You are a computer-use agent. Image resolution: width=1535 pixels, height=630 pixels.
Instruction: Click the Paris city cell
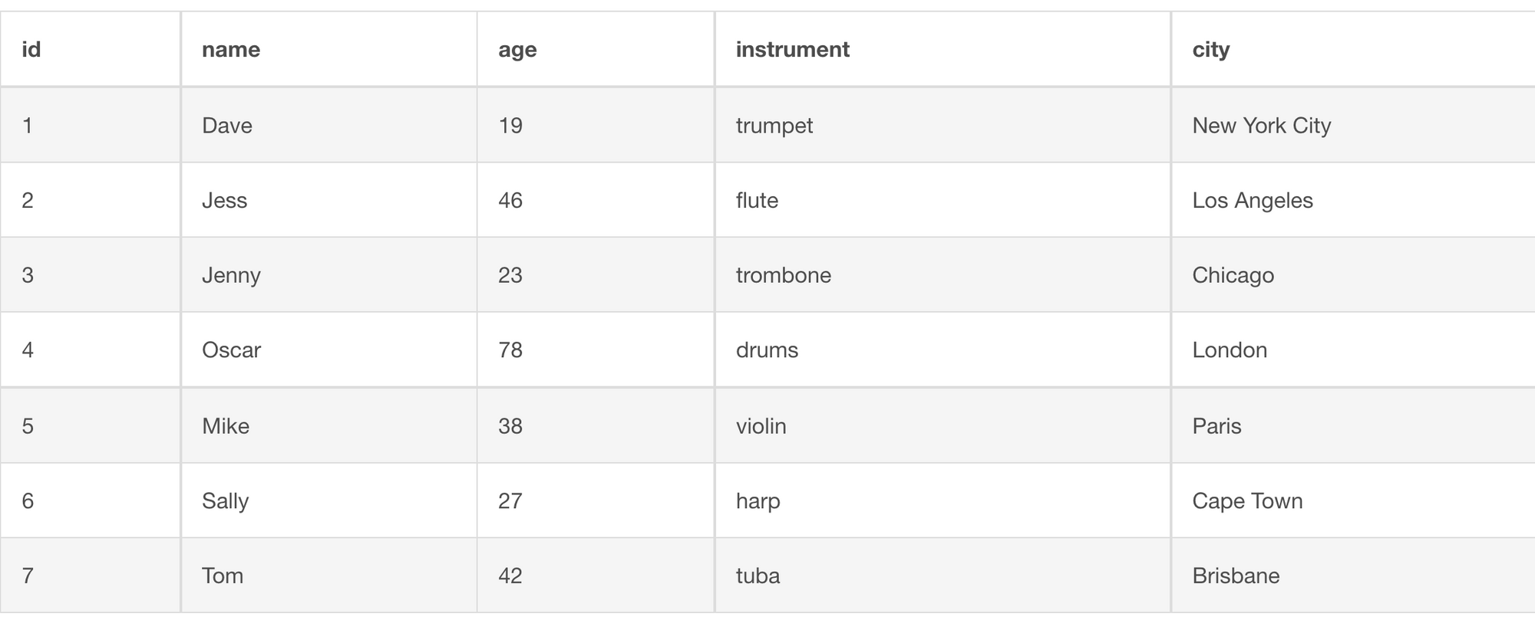1353,425
